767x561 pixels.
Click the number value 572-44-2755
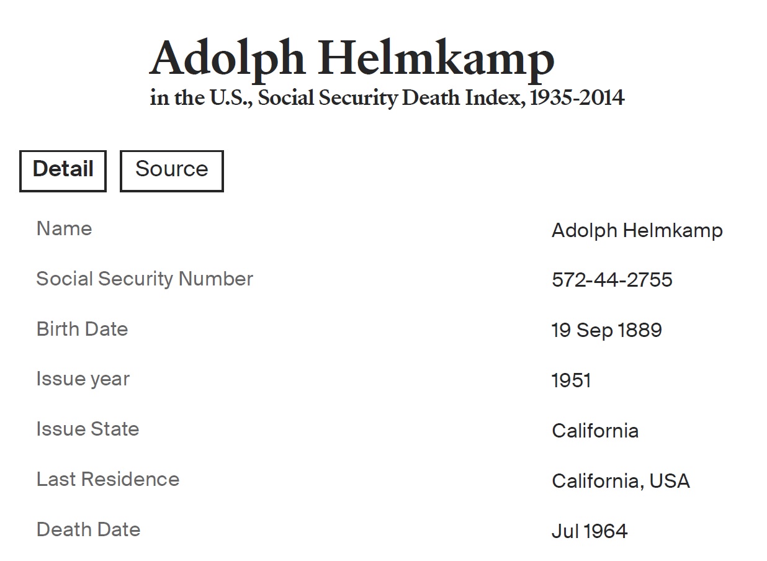[611, 280]
